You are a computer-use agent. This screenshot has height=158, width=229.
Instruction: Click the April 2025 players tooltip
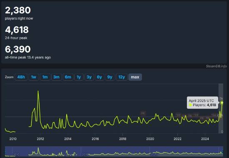202,102
